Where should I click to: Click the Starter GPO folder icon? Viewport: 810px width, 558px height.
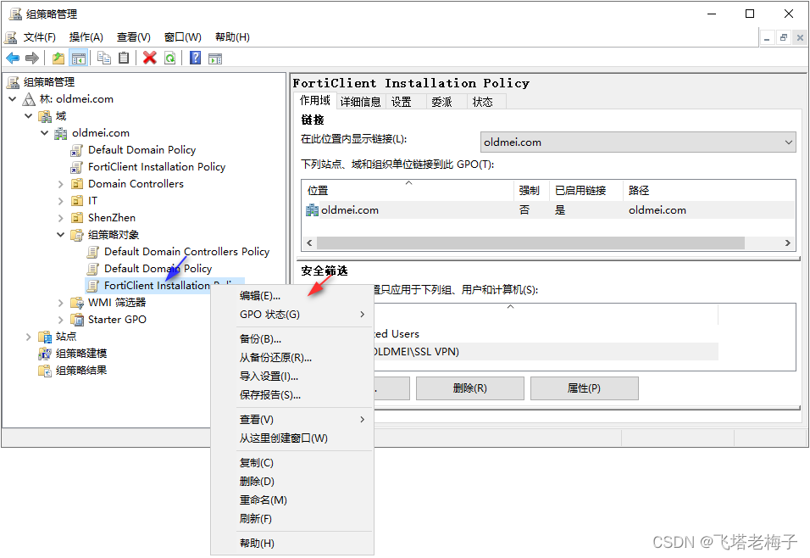pos(76,320)
